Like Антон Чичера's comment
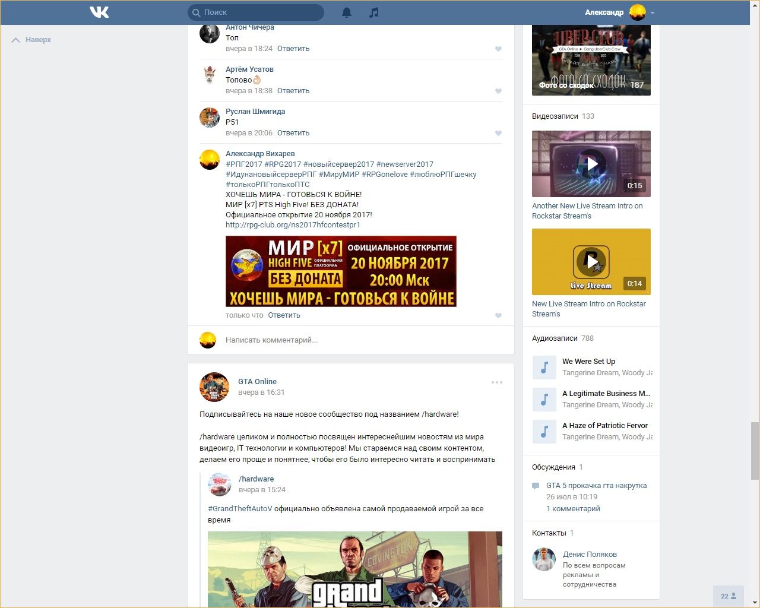 point(498,49)
